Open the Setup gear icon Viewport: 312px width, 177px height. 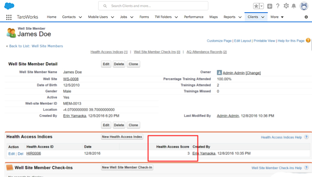pos(286,6)
